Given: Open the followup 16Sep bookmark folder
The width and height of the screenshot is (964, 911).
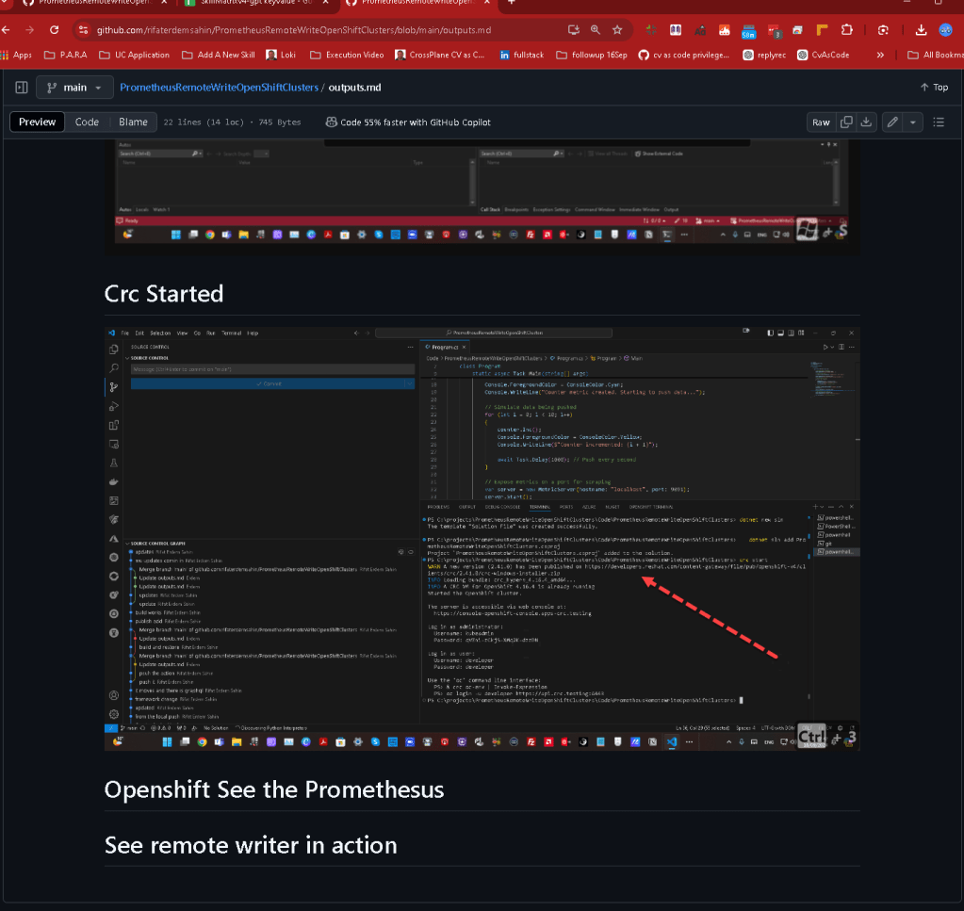Looking at the screenshot, I should tap(592, 55).
